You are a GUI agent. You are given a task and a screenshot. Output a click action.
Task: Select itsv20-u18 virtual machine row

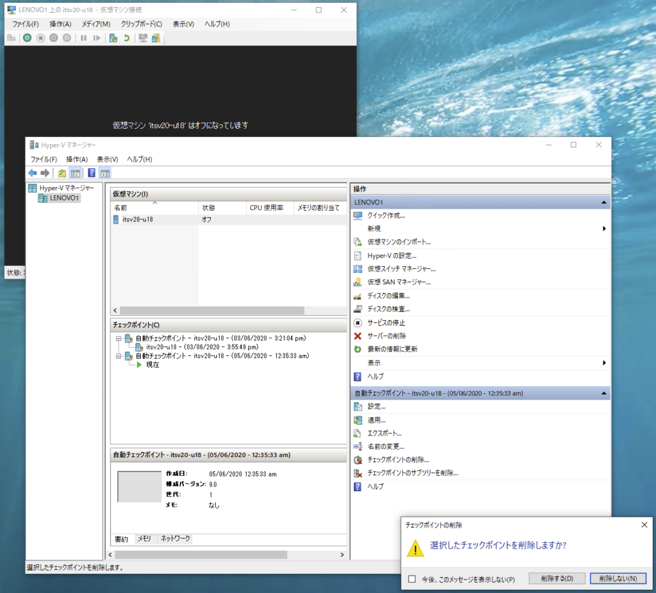click(137, 219)
